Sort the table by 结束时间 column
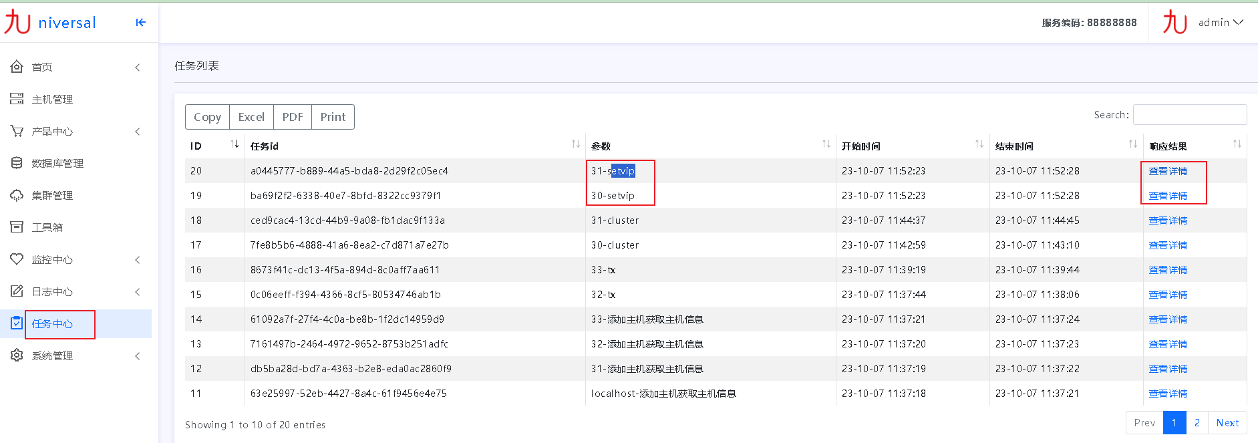1258x443 pixels. click(x=1132, y=144)
